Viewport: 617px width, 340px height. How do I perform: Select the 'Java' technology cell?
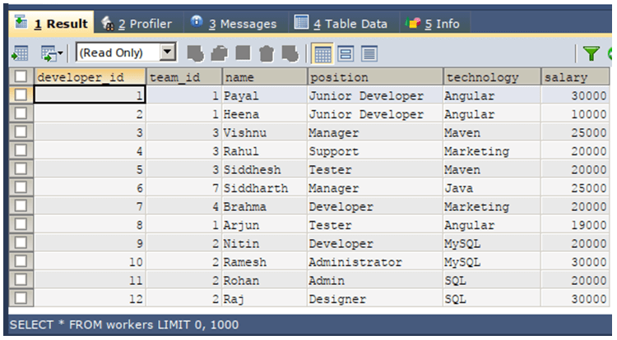coord(492,188)
